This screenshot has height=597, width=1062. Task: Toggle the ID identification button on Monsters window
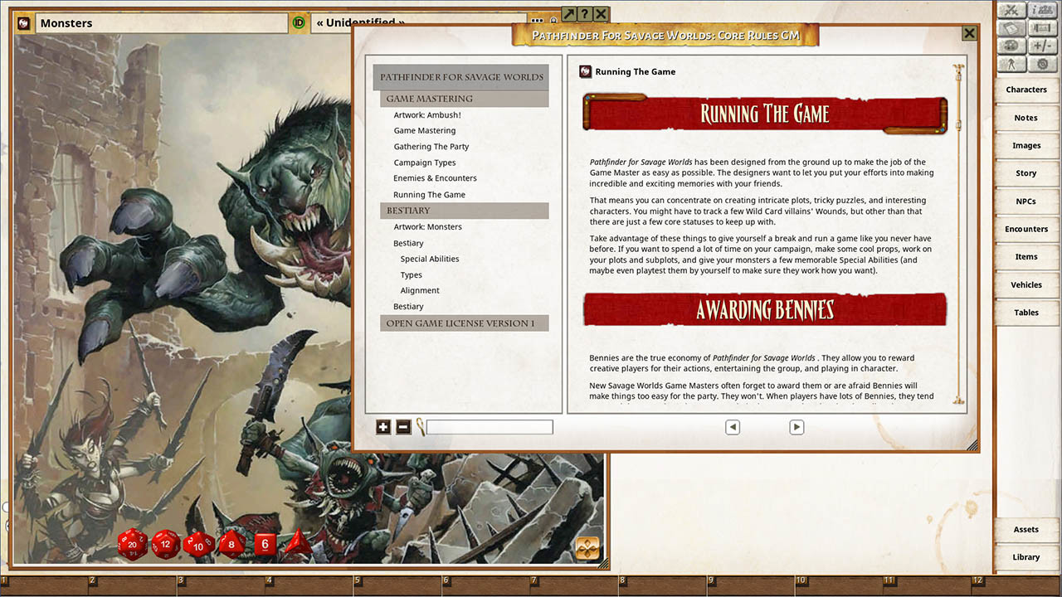pos(298,22)
